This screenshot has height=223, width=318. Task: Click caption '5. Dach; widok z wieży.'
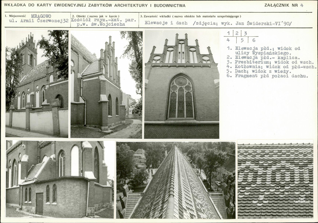tap(259, 71)
